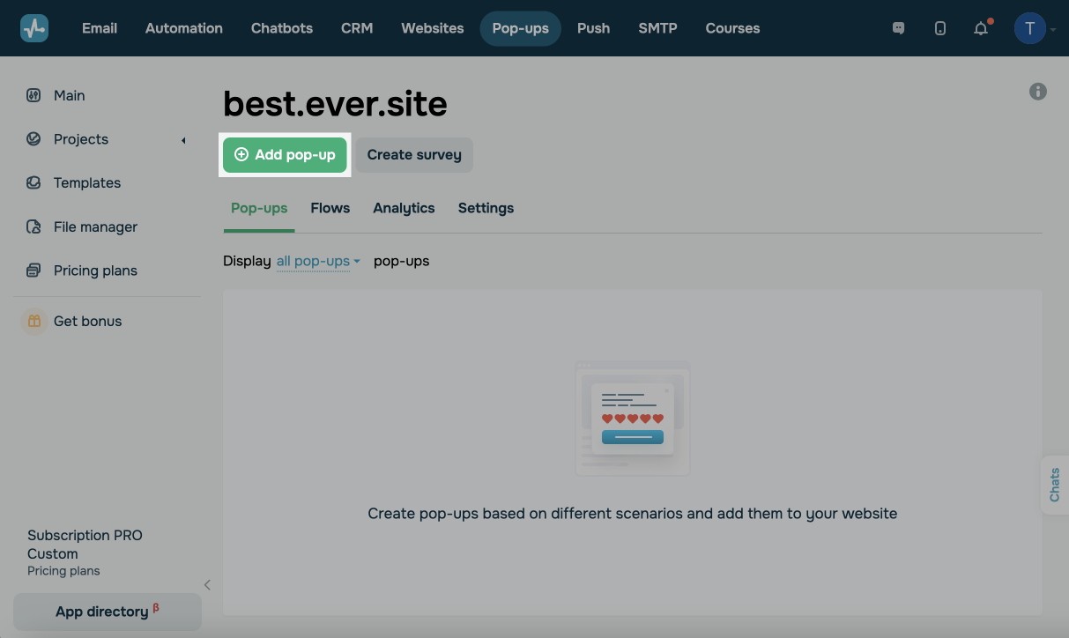Expand the Projects submenu arrow
The image size is (1069, 638).
click(x=183, y=140)
